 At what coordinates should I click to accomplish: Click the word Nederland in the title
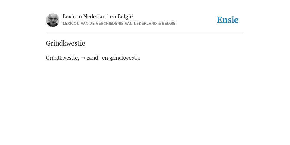(96, 16)
